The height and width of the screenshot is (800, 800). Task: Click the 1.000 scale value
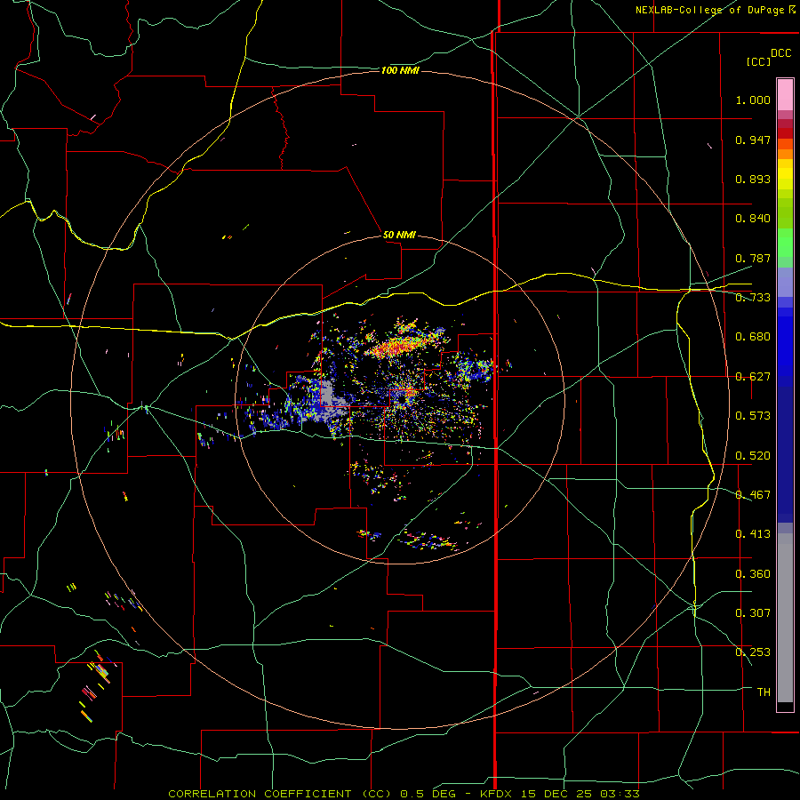(753, 100)
